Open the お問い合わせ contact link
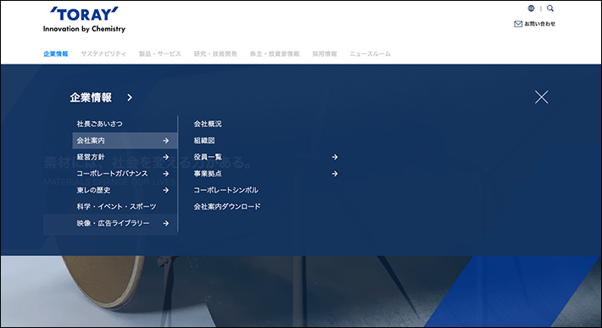Image resolution: width=602 pixels, height=328 pixels. point(540,24)
